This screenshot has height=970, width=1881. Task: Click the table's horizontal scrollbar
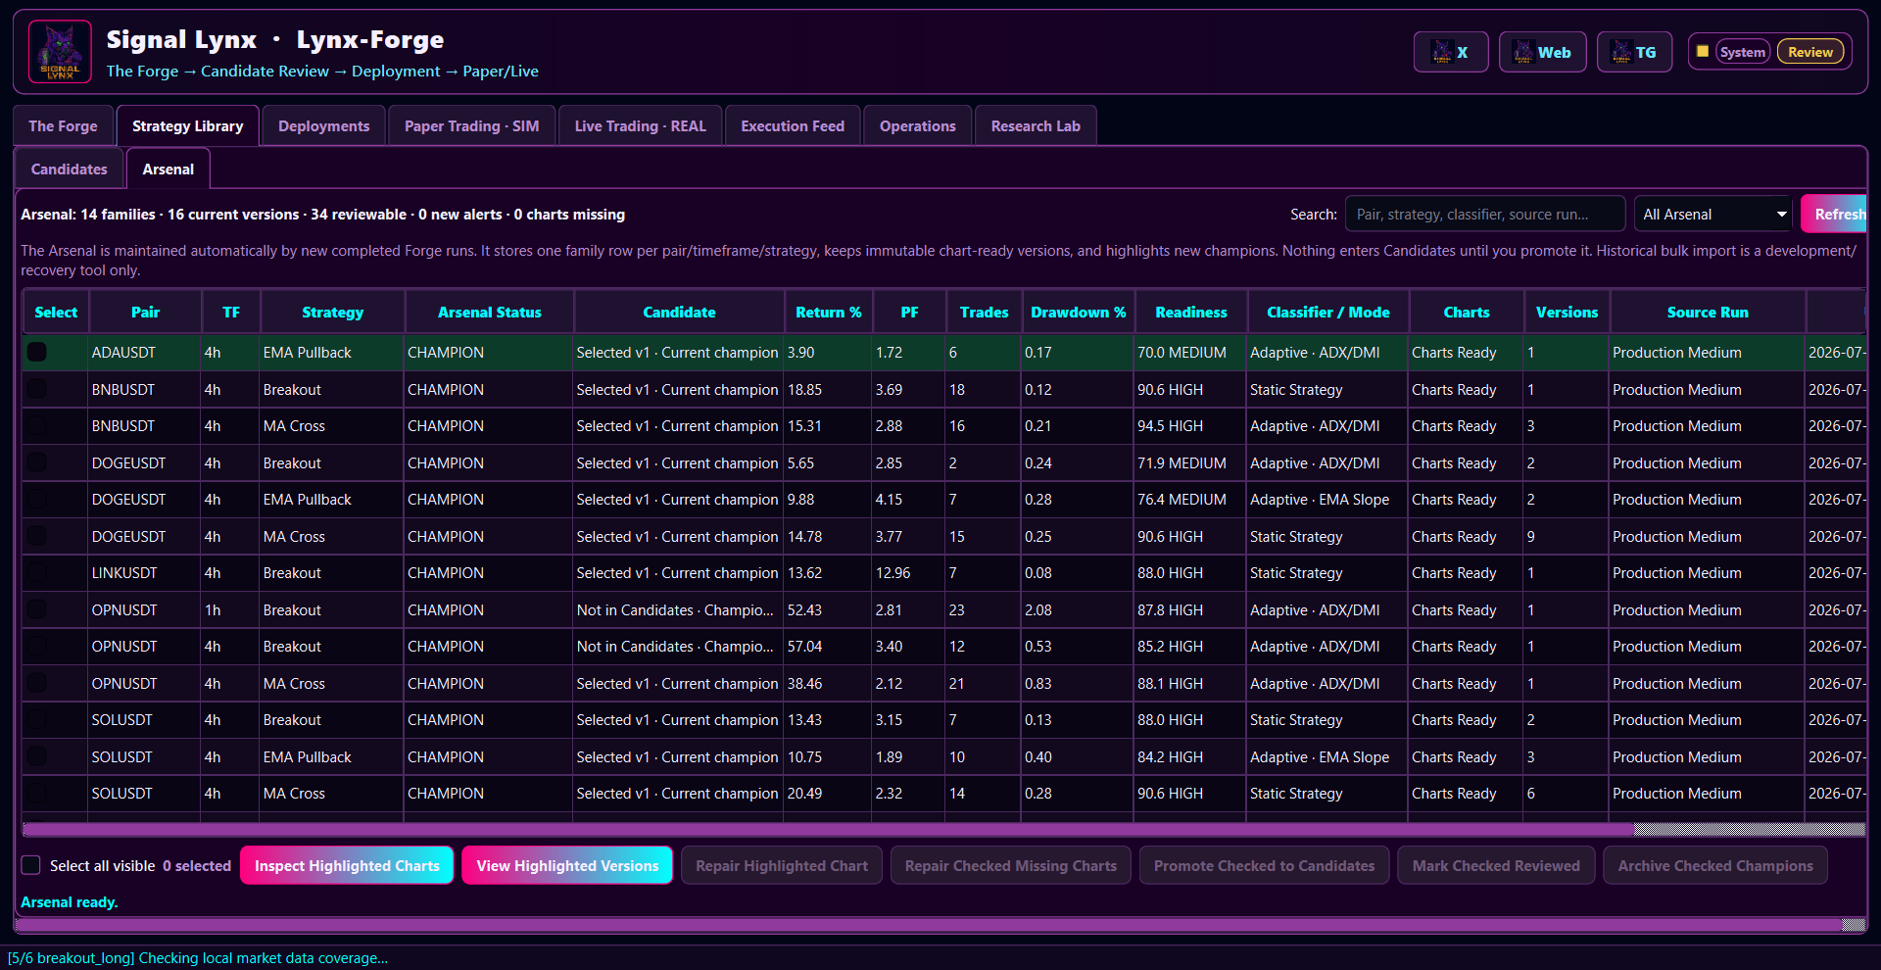tap(828, 829)
